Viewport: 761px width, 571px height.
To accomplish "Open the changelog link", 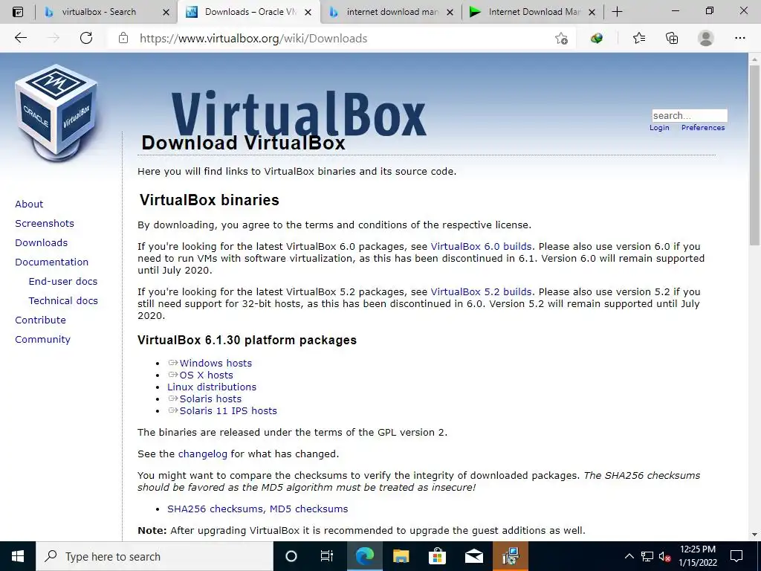I will click(202, 454).
